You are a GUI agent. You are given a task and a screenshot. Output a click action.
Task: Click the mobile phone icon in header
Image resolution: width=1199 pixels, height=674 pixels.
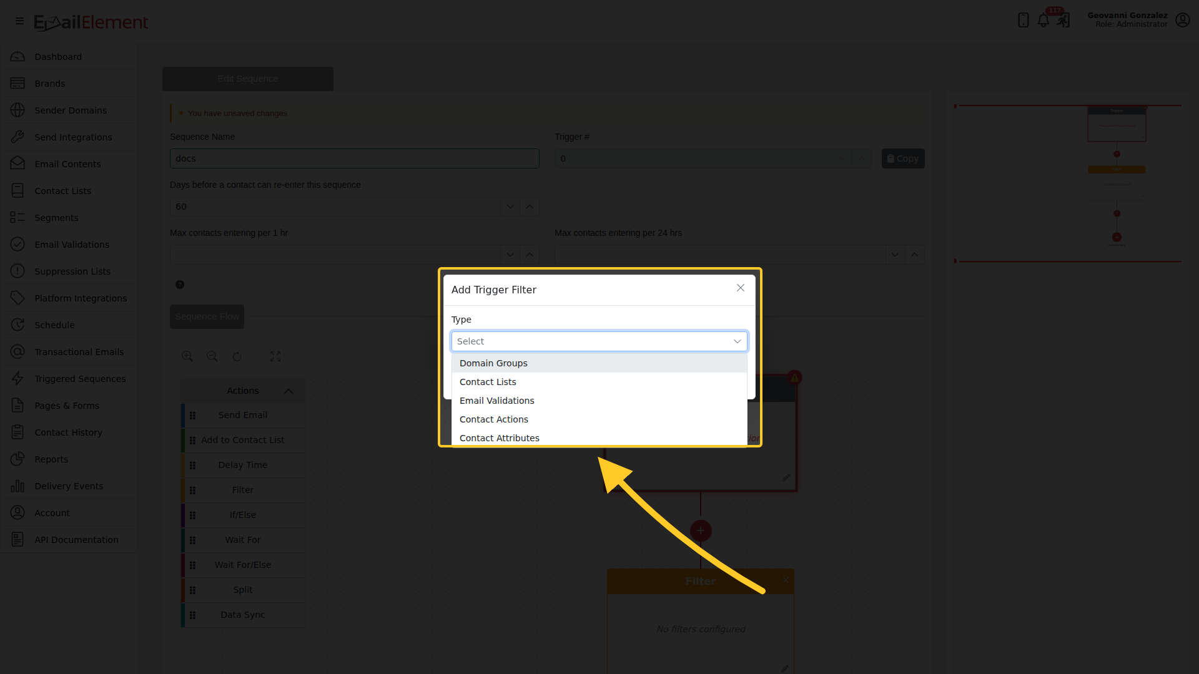[1023, 20]
